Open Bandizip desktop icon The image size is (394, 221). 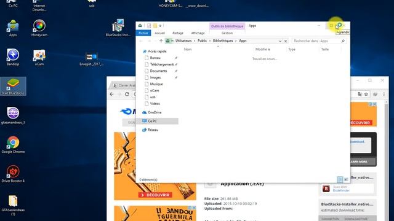pyautogui.click(x=13, y=57)
